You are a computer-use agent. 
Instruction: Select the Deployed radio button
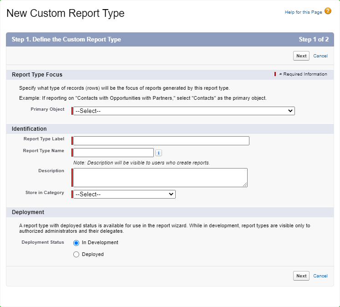click(76, 254)
